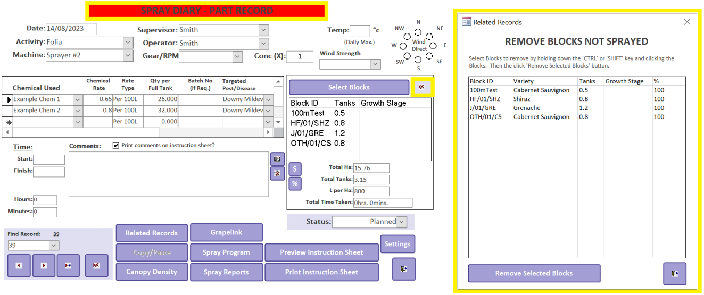Click Print Instruction Sheet

point(321,272)
